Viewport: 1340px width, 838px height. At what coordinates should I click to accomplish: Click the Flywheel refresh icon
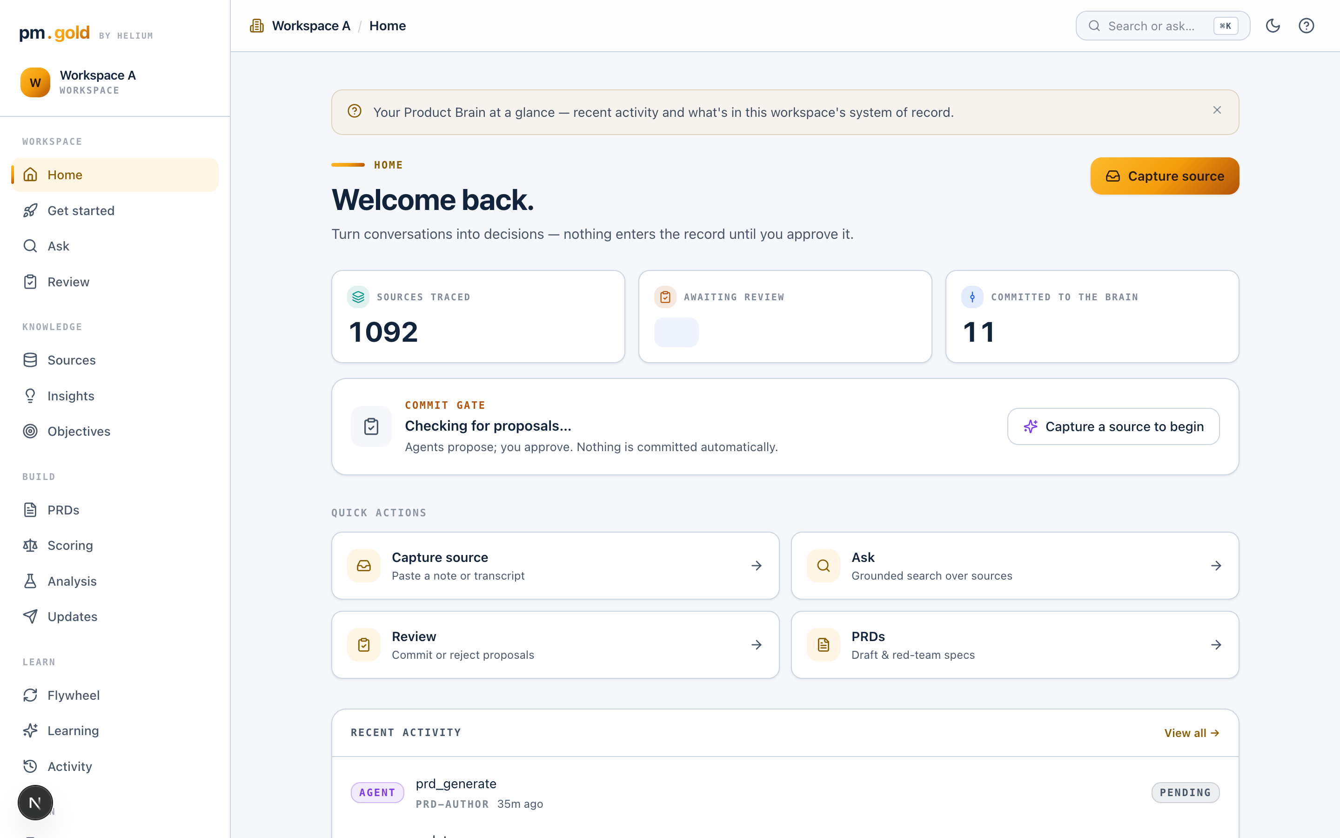[x=30, y=695]
